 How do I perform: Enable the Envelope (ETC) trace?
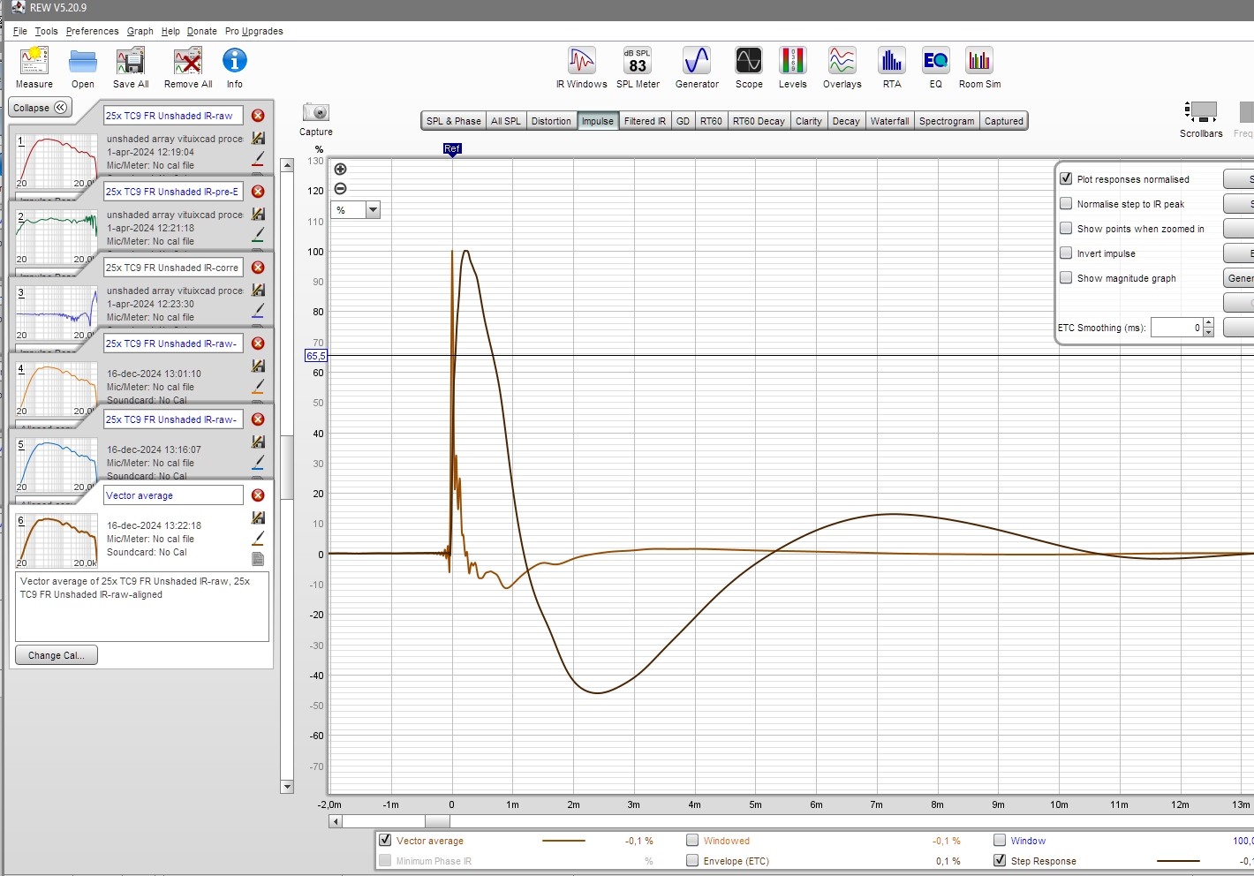coord(692,860)
